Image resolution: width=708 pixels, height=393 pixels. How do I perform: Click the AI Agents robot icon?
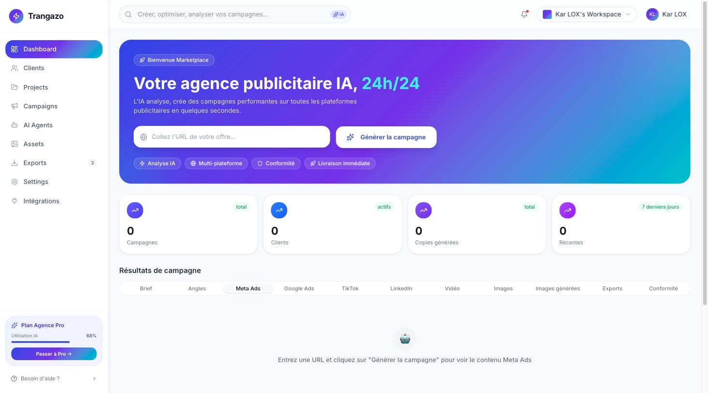click(15, 125)
